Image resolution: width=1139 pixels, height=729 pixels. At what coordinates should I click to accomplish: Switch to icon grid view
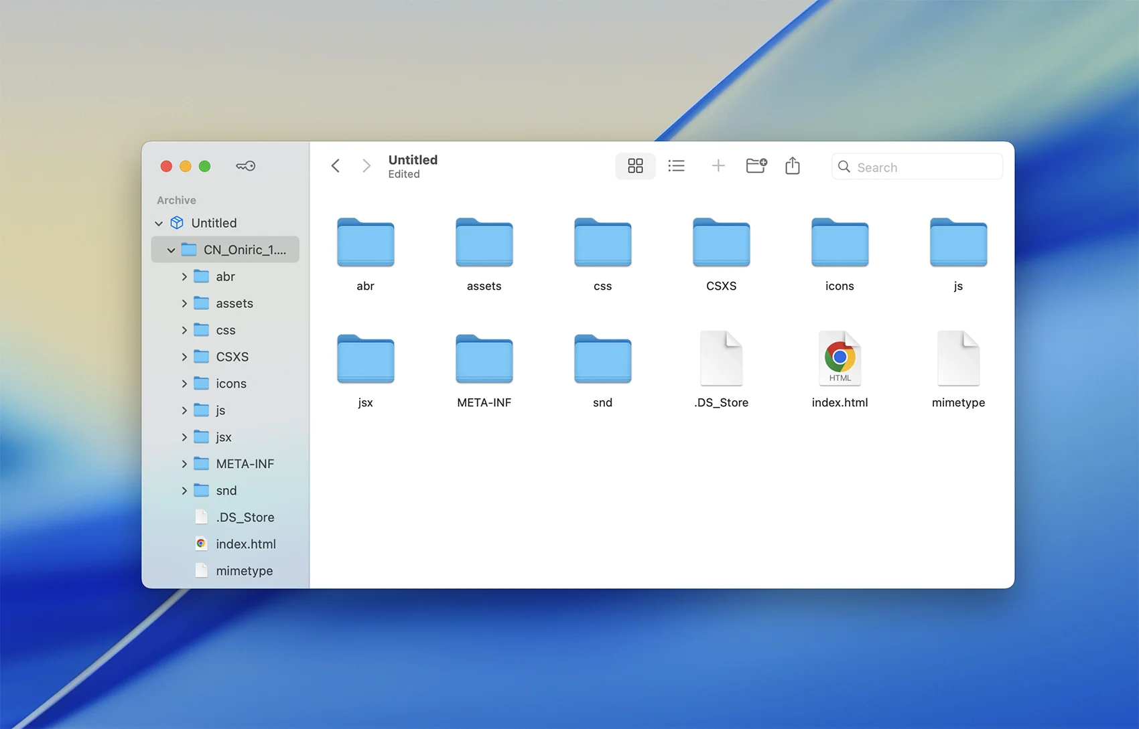tap(635, 166)
